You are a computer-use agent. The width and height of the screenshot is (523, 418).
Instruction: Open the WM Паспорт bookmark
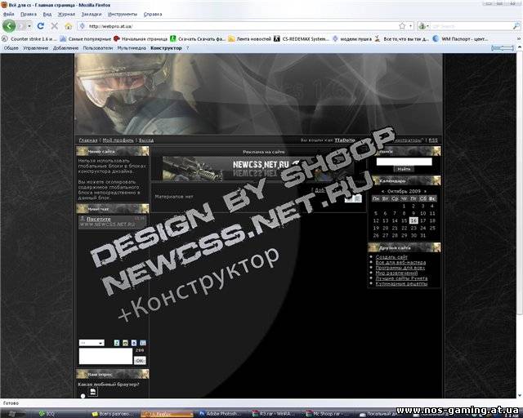pos(460,38)
